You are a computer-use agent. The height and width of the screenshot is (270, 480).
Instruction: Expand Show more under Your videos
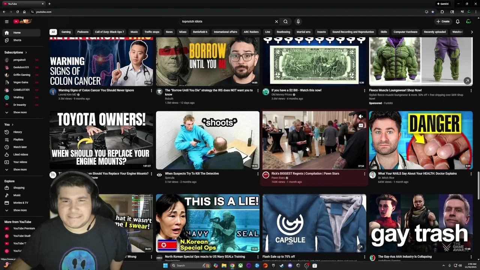[x=21, y=169]
